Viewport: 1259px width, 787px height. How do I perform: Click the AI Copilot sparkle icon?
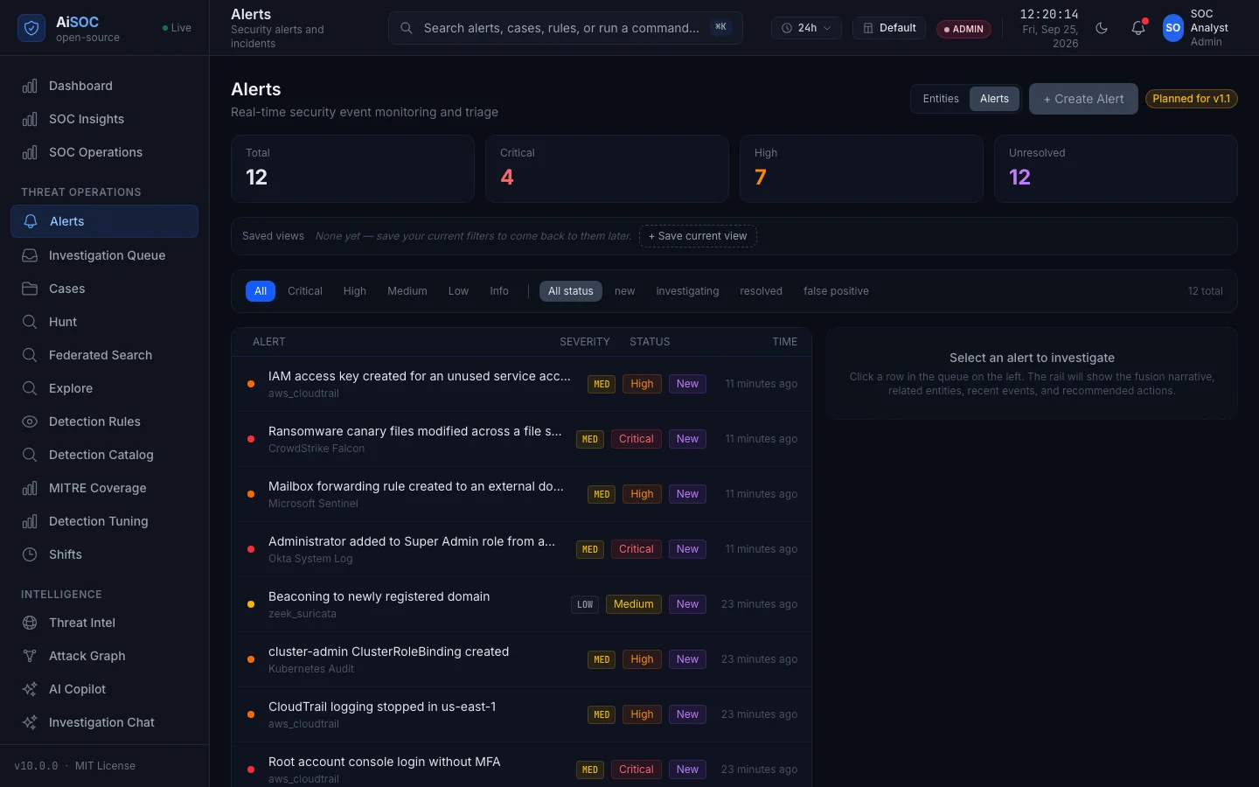click(30, 689)
